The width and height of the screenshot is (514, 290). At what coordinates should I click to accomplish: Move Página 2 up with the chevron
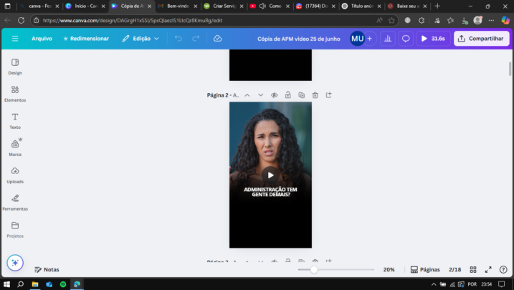tap(247, 95)
